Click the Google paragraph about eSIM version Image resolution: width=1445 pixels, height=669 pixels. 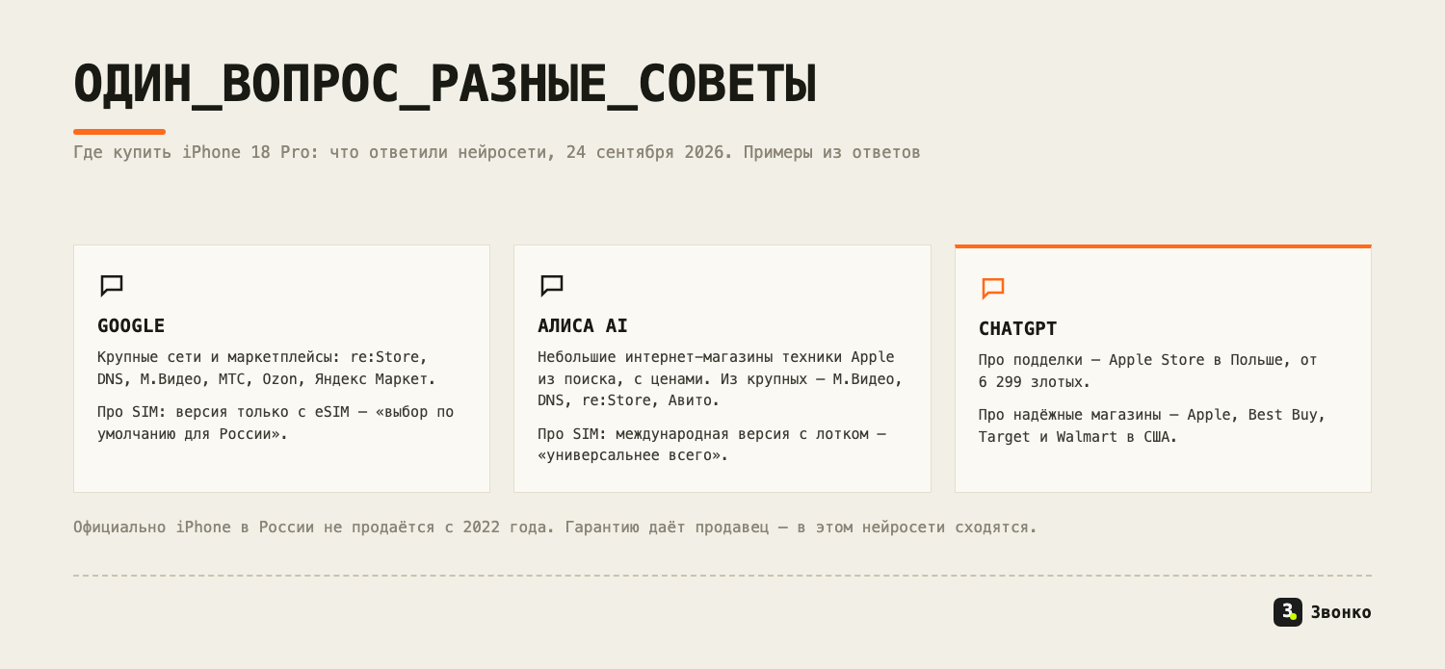click(276, 423)
